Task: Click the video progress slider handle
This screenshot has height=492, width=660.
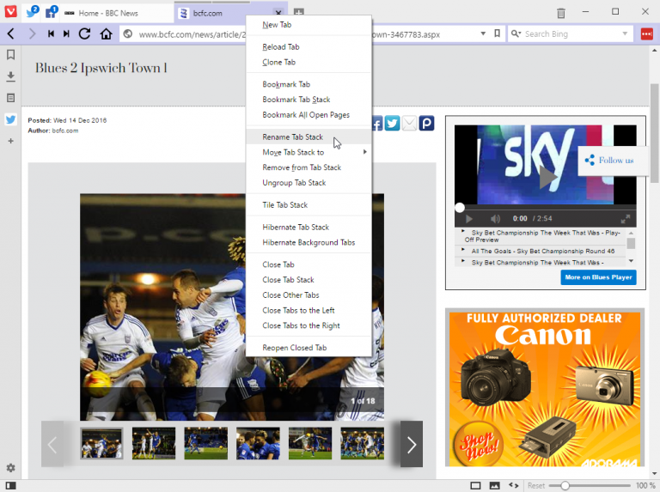Action: pyautogui.click(x=460, y=207)
